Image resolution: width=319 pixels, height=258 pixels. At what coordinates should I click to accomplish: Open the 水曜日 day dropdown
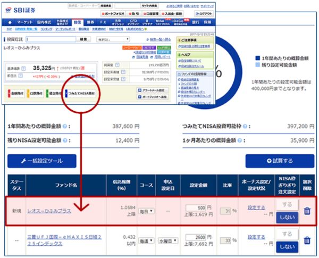click(168, 241)
